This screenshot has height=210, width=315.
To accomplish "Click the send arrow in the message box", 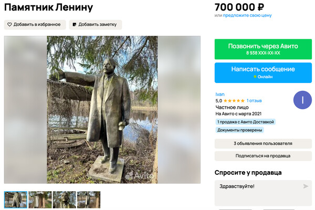I will coord(306,186).
